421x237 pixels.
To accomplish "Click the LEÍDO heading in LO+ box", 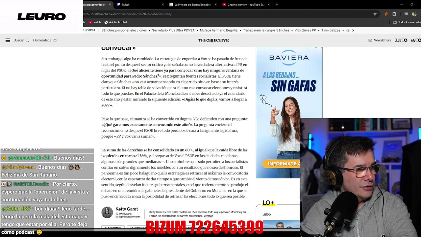I will 266,214.
